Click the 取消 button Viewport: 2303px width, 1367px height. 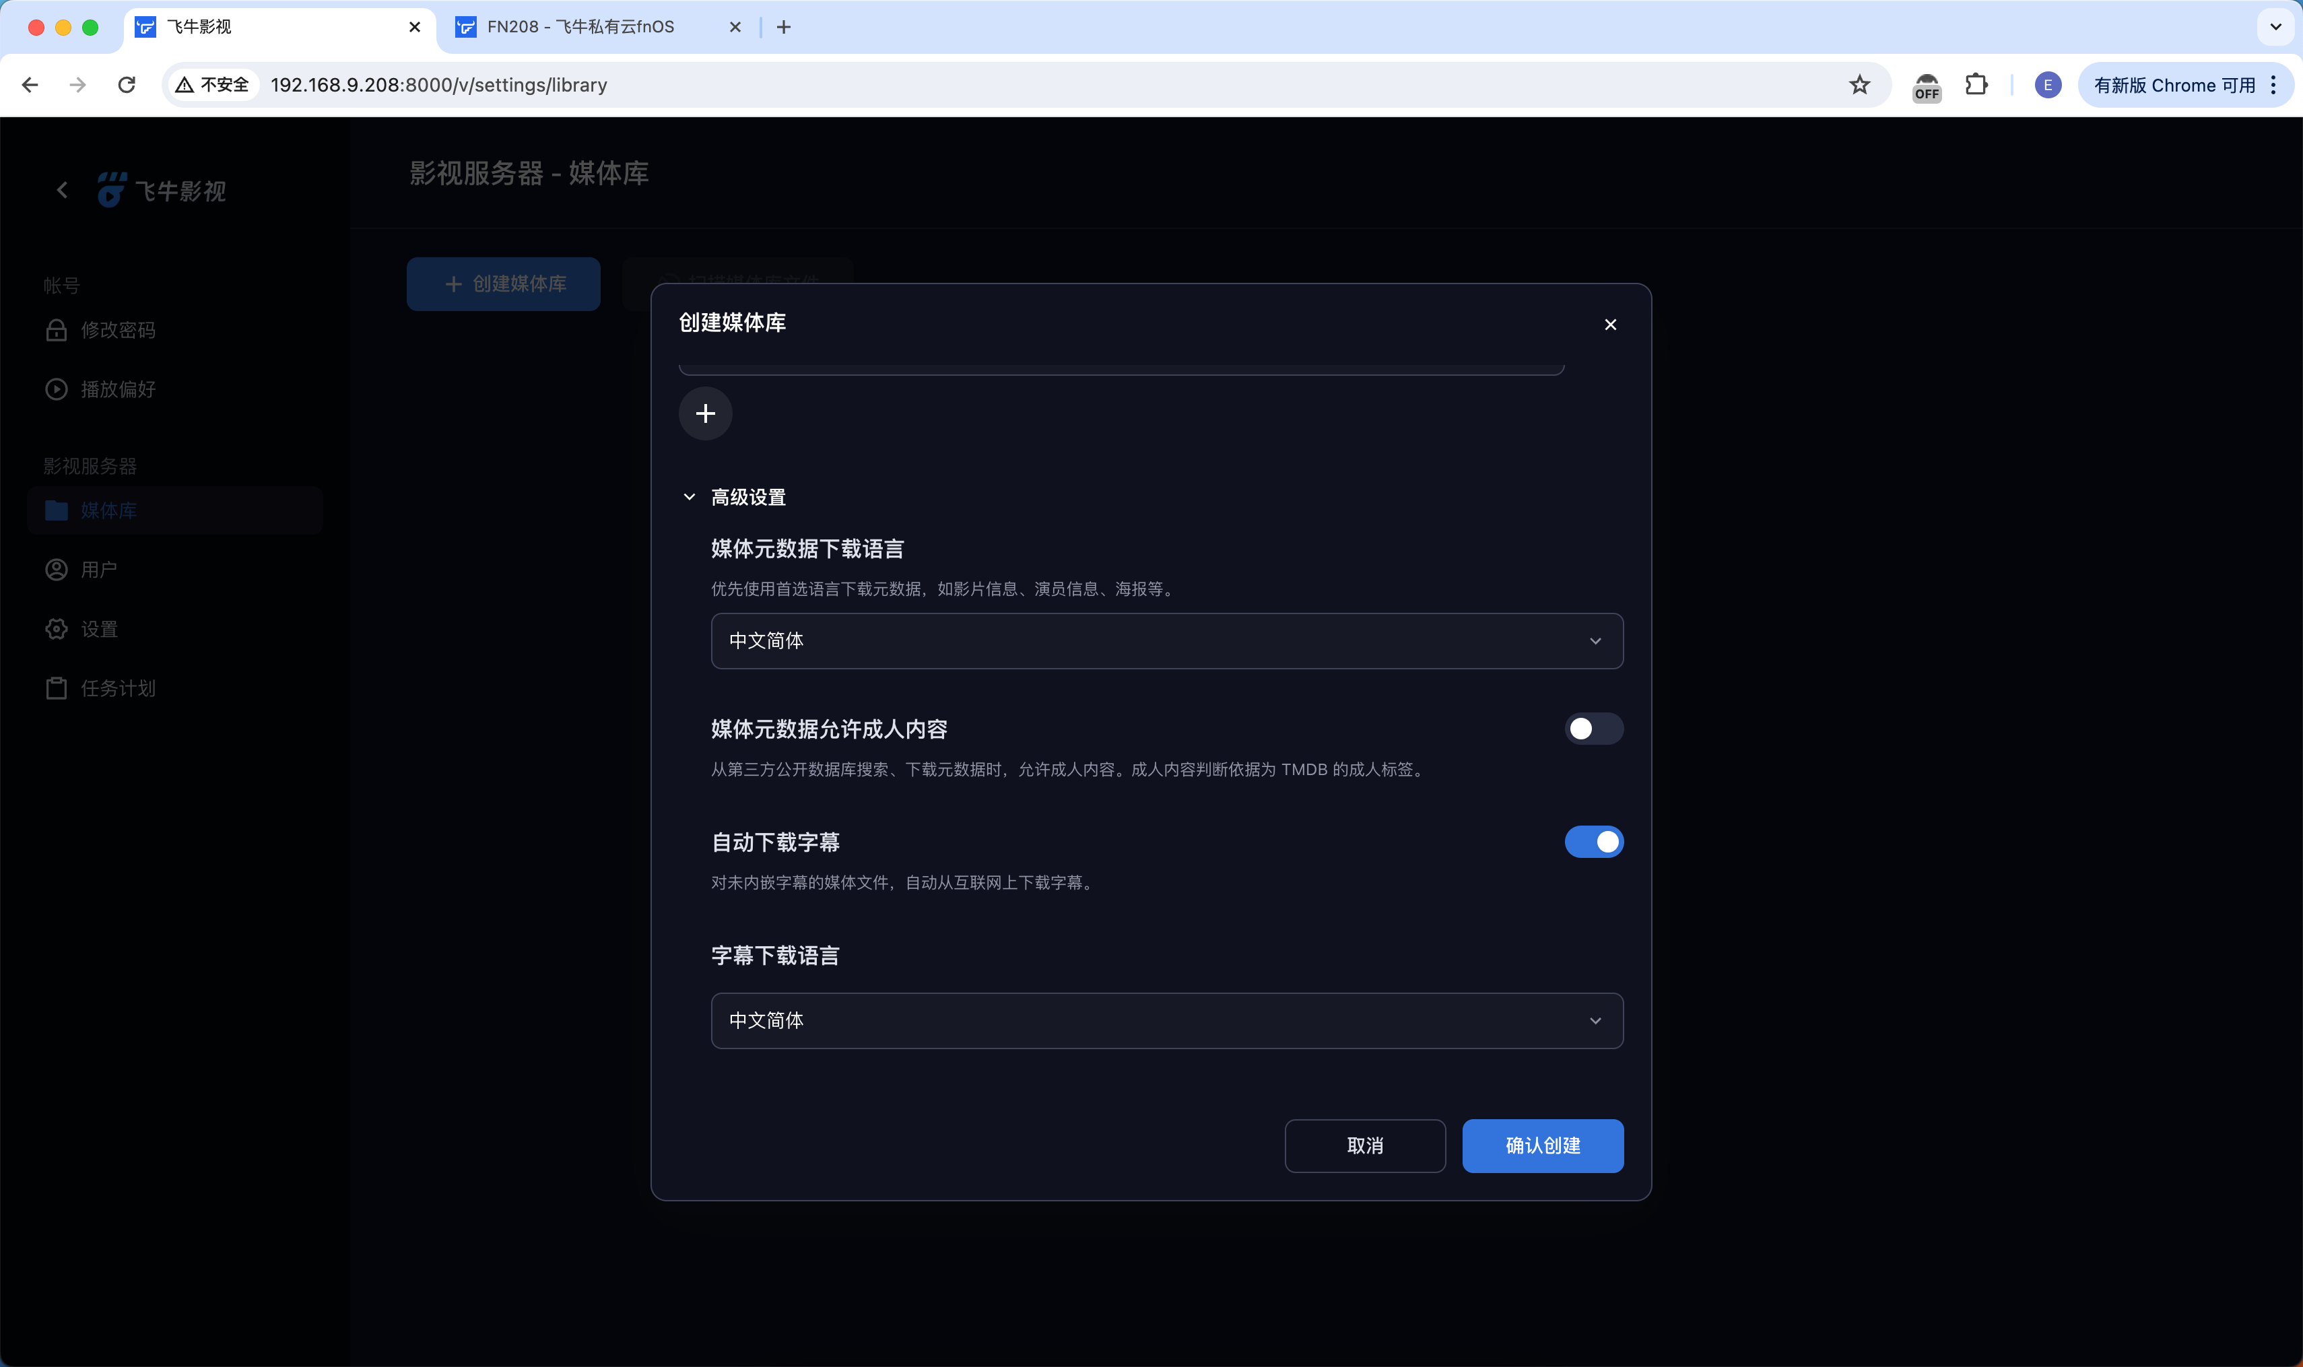coord(1364,1145)
